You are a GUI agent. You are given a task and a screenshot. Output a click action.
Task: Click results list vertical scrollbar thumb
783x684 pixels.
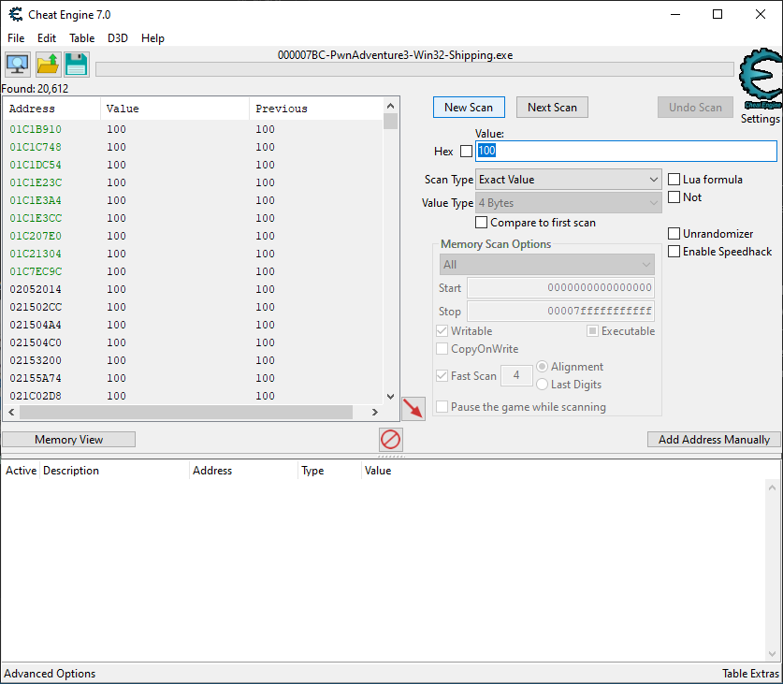(x=390, y=122)
